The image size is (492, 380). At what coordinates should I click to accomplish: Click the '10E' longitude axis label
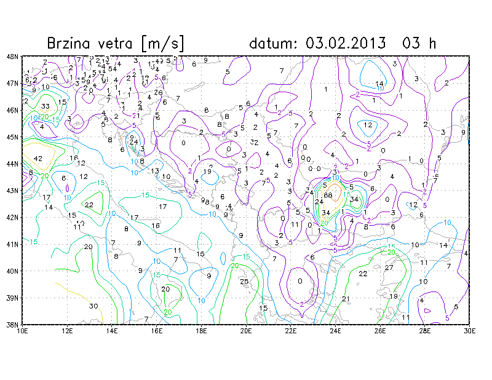[23, 331]
